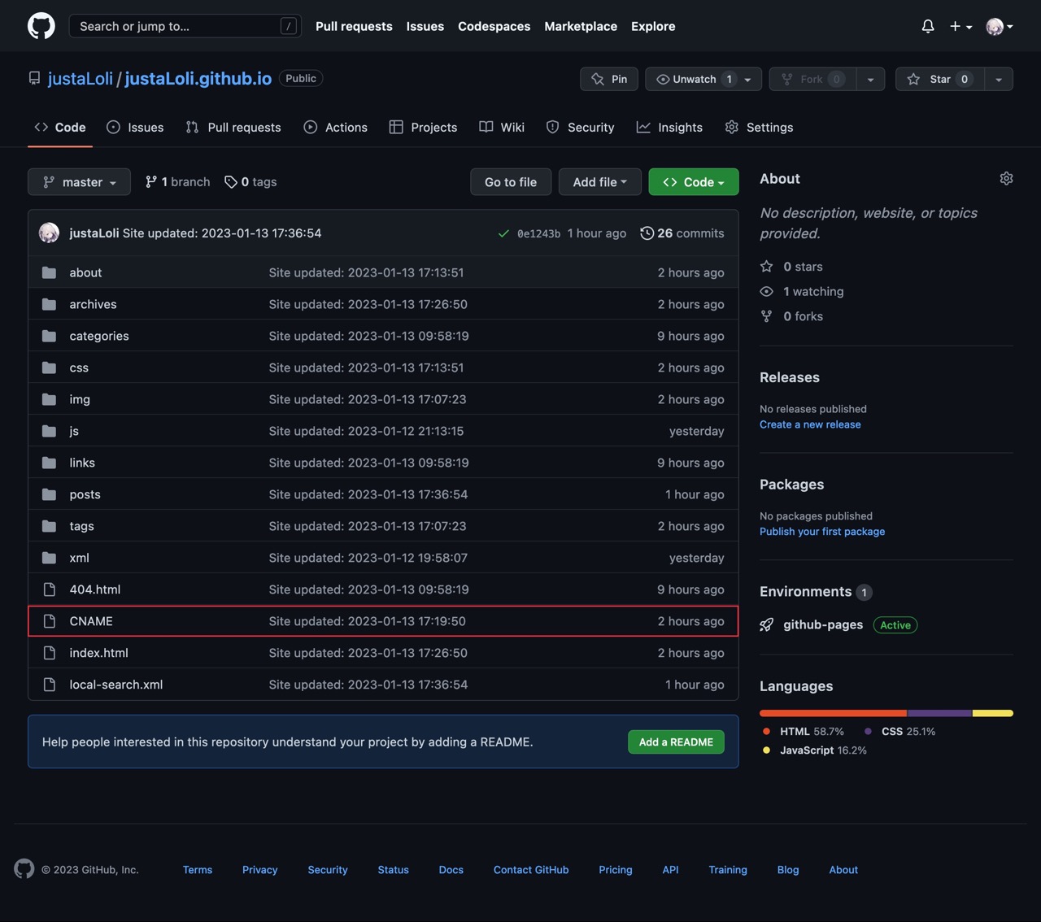Image resolution: width=1041 pixels, height=922 pixels.
Task: Open the about folder icon
Action: coord(49,272)
